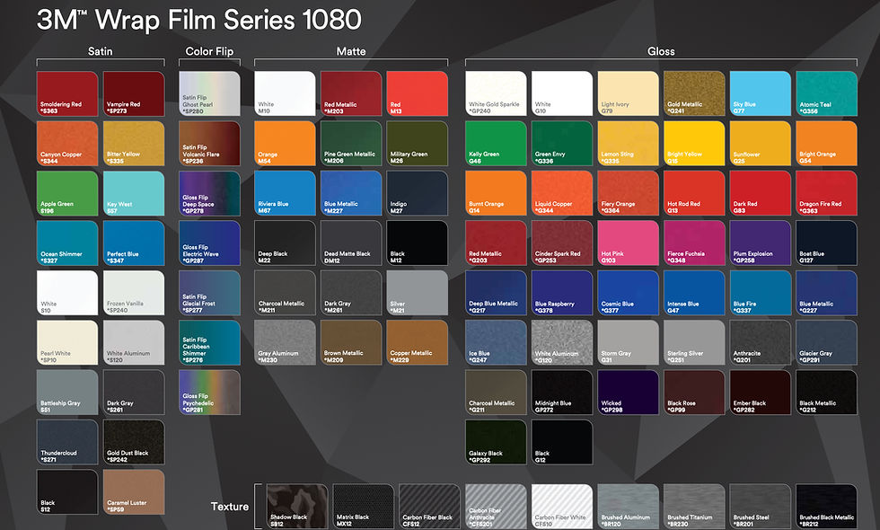The width and height of the screenshot is (880, 530).
Task: Choose the Battleship Gray S51 swatch
Action: [x=67, y=393]
